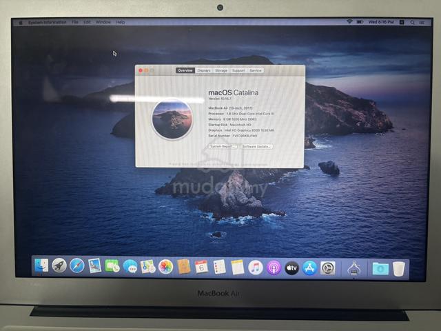Click the macOS Catalina round artwork
Screen dimensions: 441x331
pyautogui.click(x=172, y=119)
